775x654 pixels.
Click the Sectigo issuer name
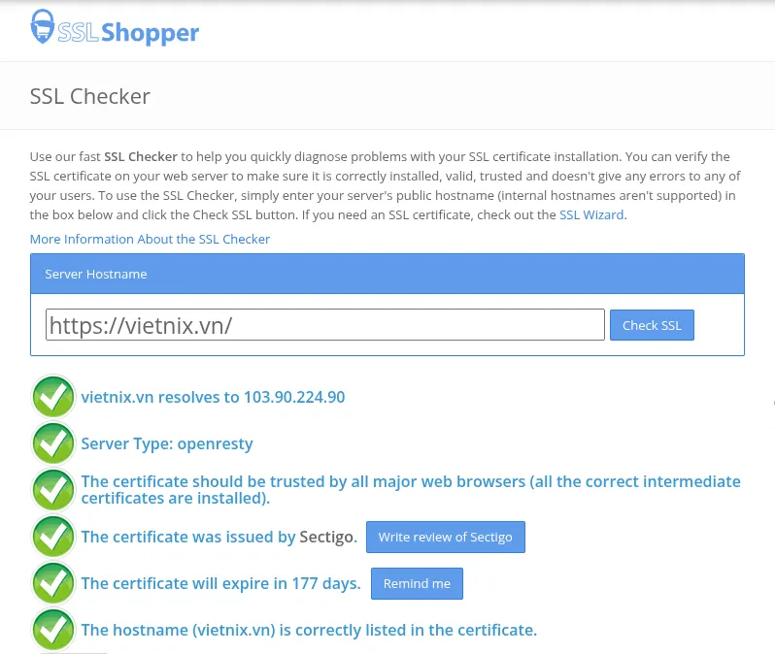[328, 537]
